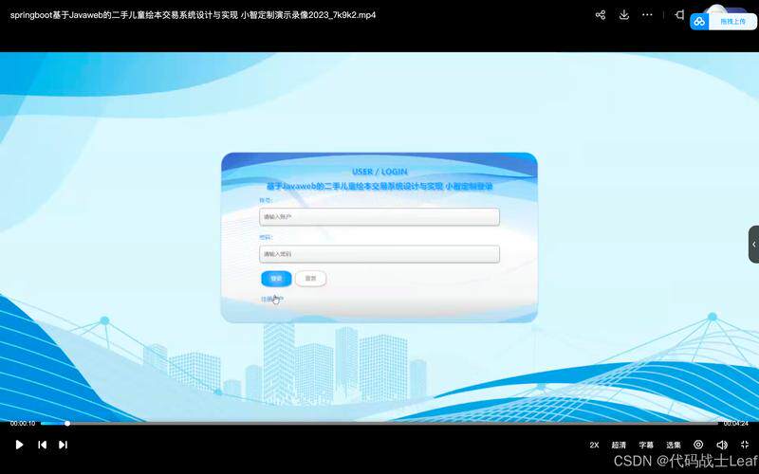The image size is (759, 474).
Task: Open the more options ellipsis menu
Action: (647, 15)
